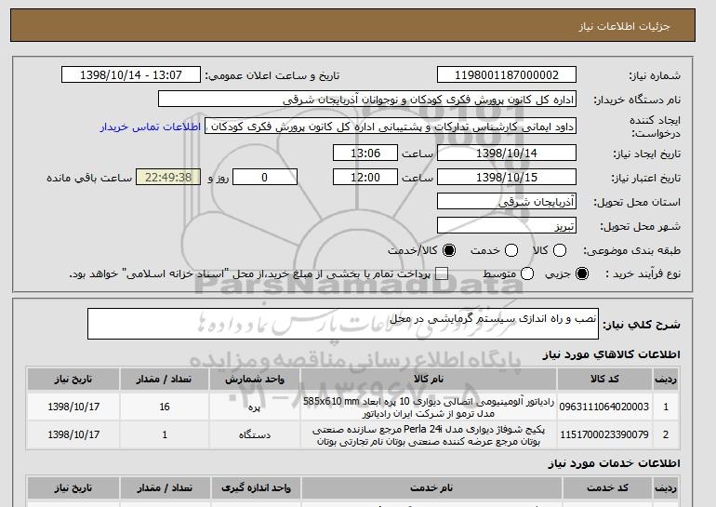Click the buyer organization name field
The height and width of the screenshot is (507, 716).
[x=367, y=100]
